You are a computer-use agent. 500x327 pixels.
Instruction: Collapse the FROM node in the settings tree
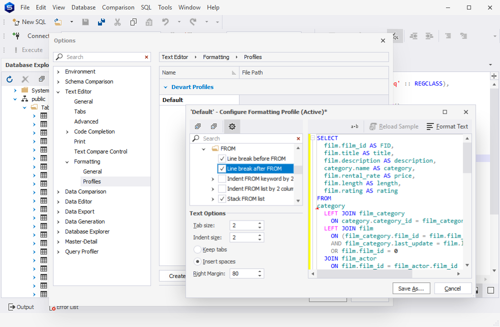(x=203, y=148)
